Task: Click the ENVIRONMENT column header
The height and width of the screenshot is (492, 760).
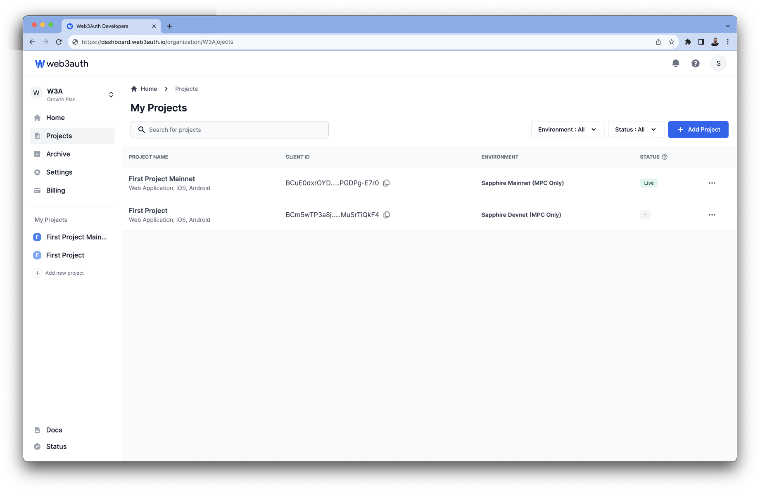Action: point(500,157)
